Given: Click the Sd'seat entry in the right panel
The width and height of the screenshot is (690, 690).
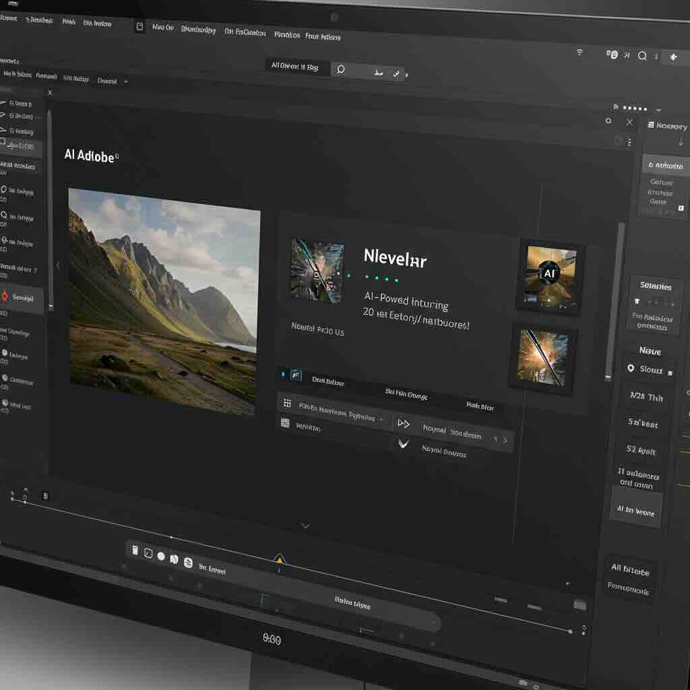Looking at the screenshot, I should 642,422.
